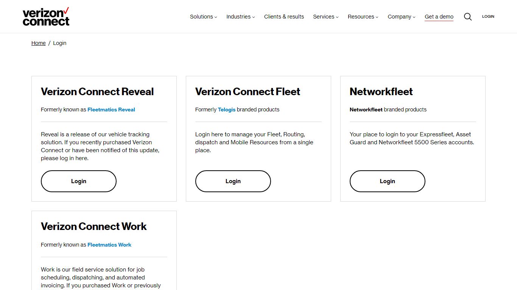Click the 'Login' breadcrumb text
517x290 pixels.
click(x=60, y=43)
